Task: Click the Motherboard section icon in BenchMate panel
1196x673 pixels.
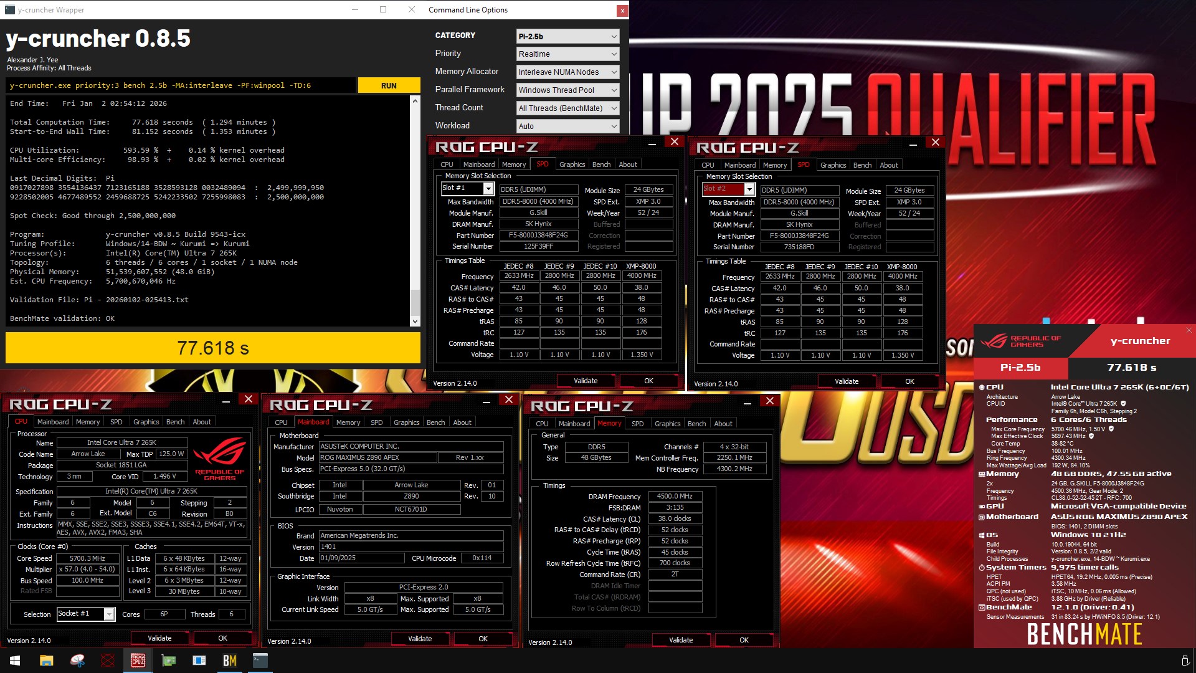Action: [x=982, y=517]
